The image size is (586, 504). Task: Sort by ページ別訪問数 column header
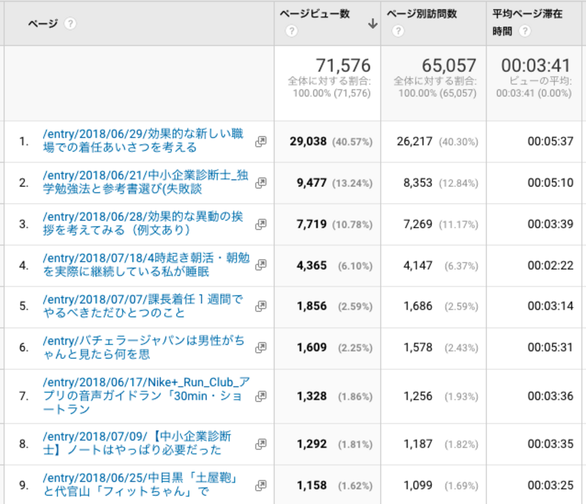click(x=421, y=14)
